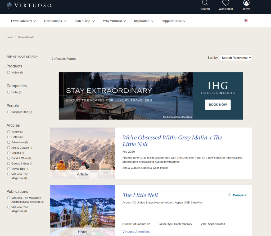Screen dimensions: 271x236
Task: Expand the Travel Advisors menu
Action: pos(23,21)
